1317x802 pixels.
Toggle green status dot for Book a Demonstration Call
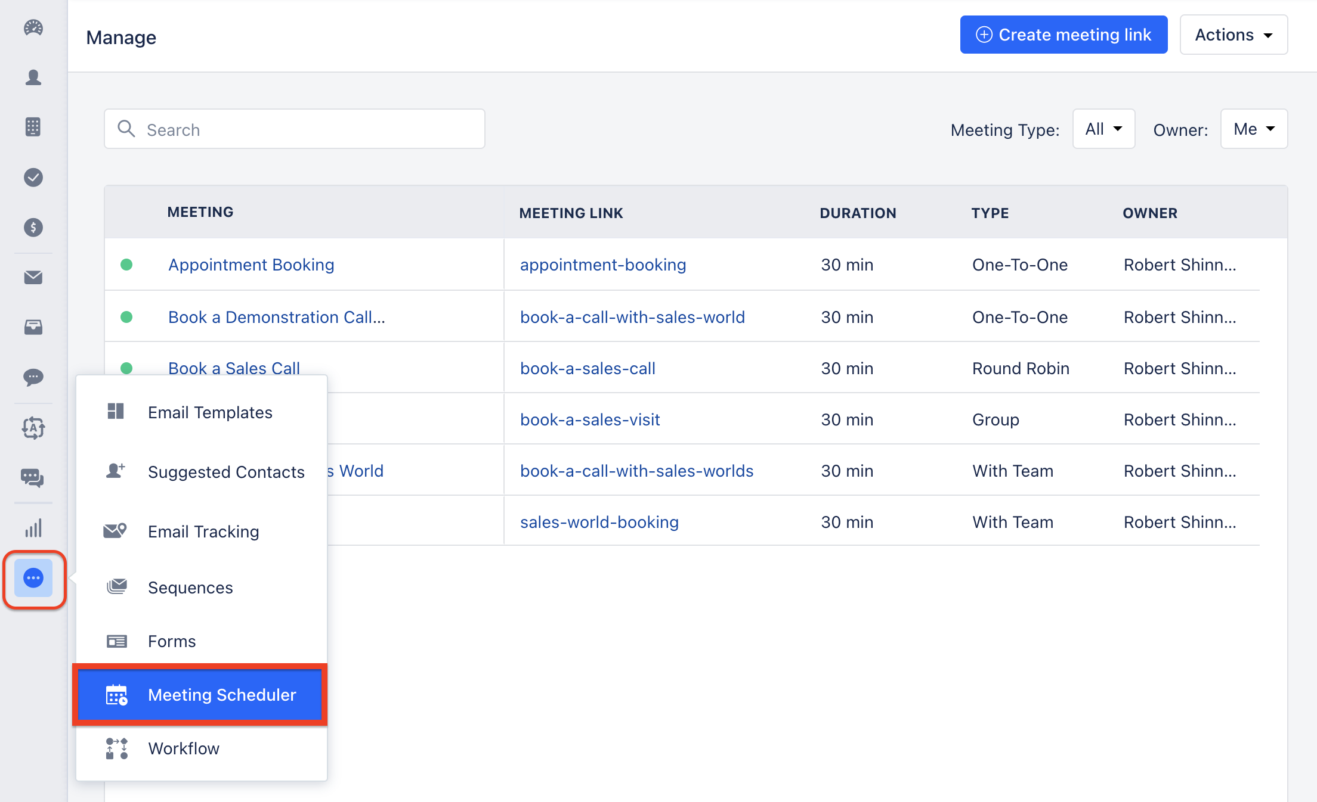click(126, 317)
